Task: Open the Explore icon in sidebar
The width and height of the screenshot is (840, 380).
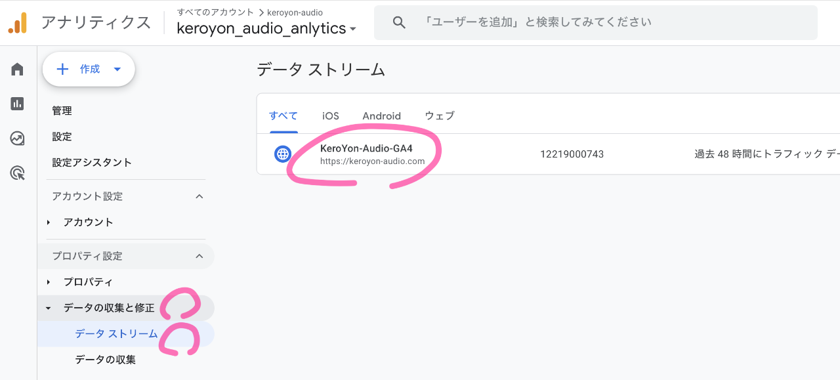Action: click(x=18, y=138)
